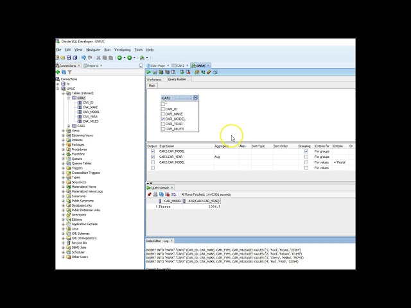The width and height of the screenshot is (411, 308).
Task: Add new connection with green plus icon
Action: [x=58, y=72]
